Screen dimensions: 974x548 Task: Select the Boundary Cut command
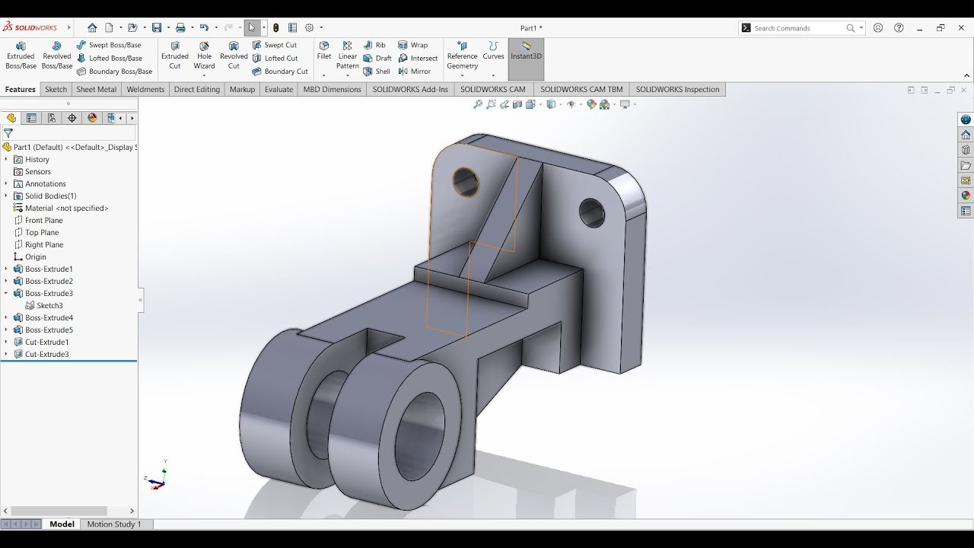click(x=279, y=72)
